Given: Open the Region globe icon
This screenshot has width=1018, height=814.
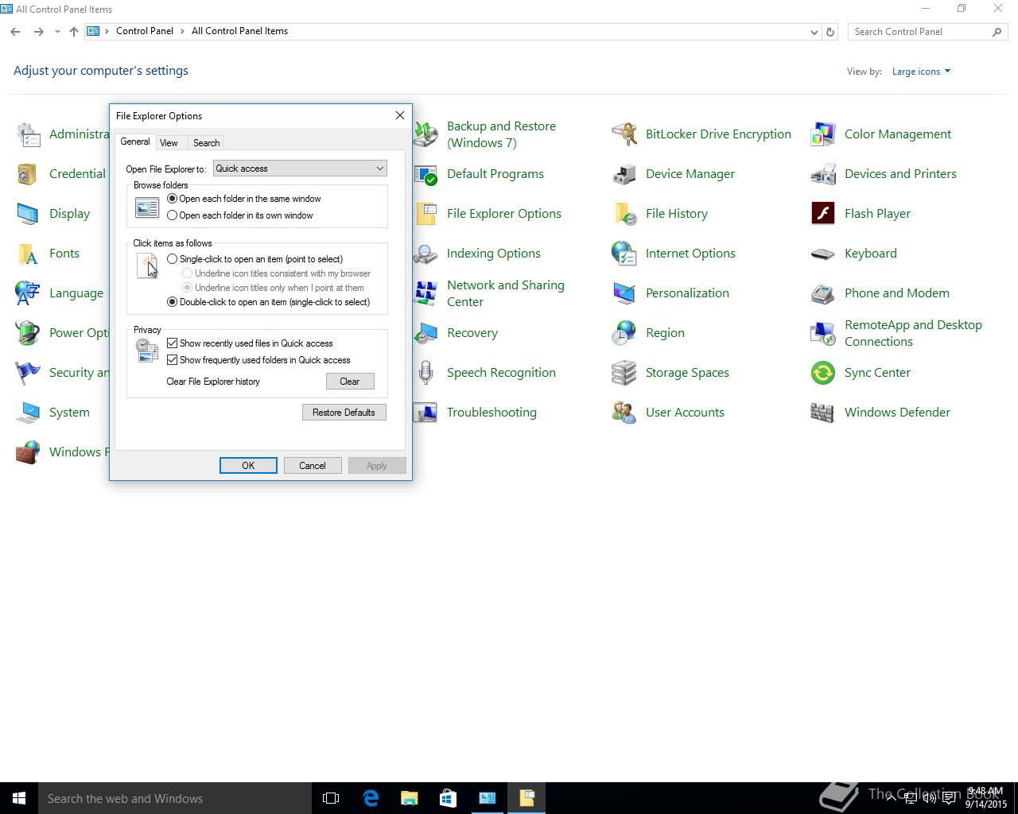Looking at the screenshot, I should 624,333.
